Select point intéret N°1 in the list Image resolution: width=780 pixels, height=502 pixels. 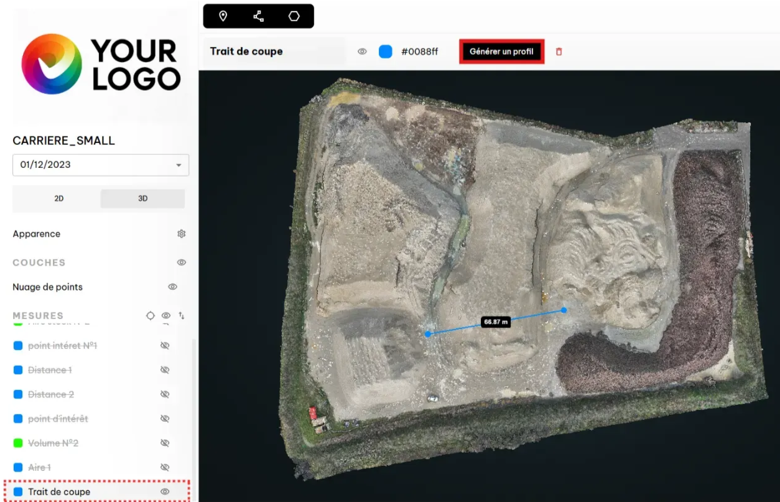[62, 345]
